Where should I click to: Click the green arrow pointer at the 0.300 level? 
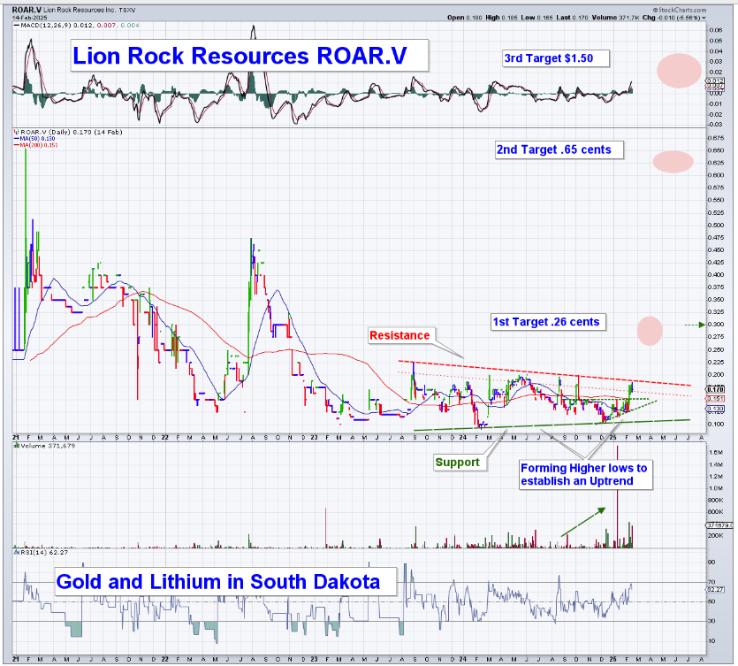[695, 325]
